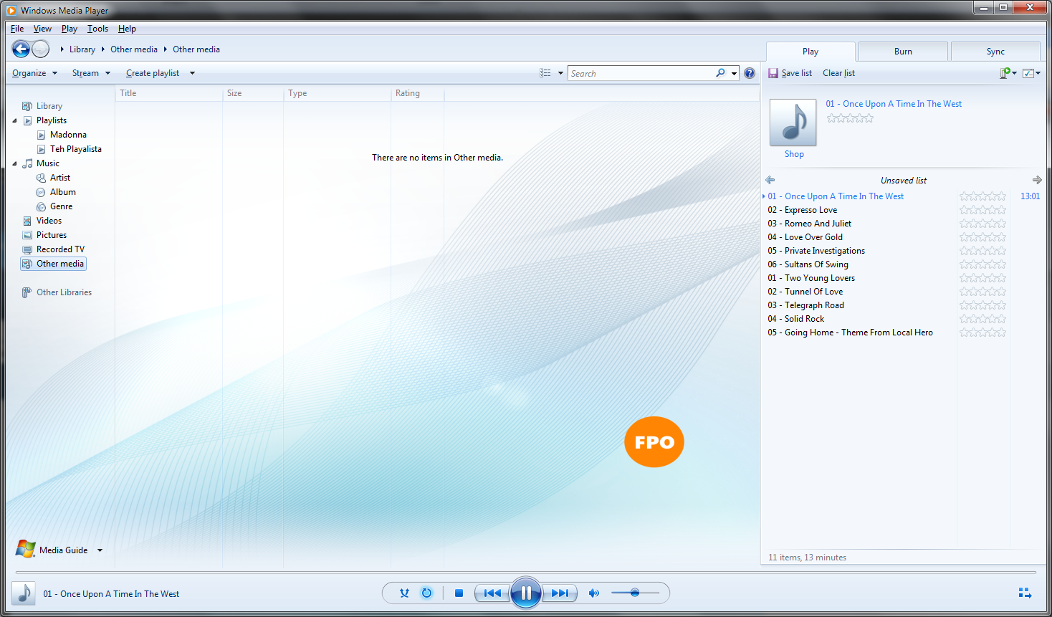Click Save list button
The height and width of the screenshot is (617, 1052).
790,73
